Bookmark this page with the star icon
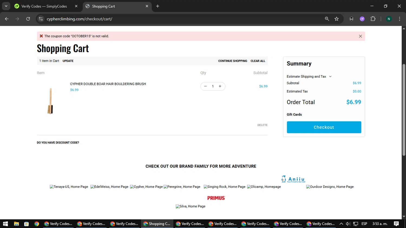 (337, 19)
